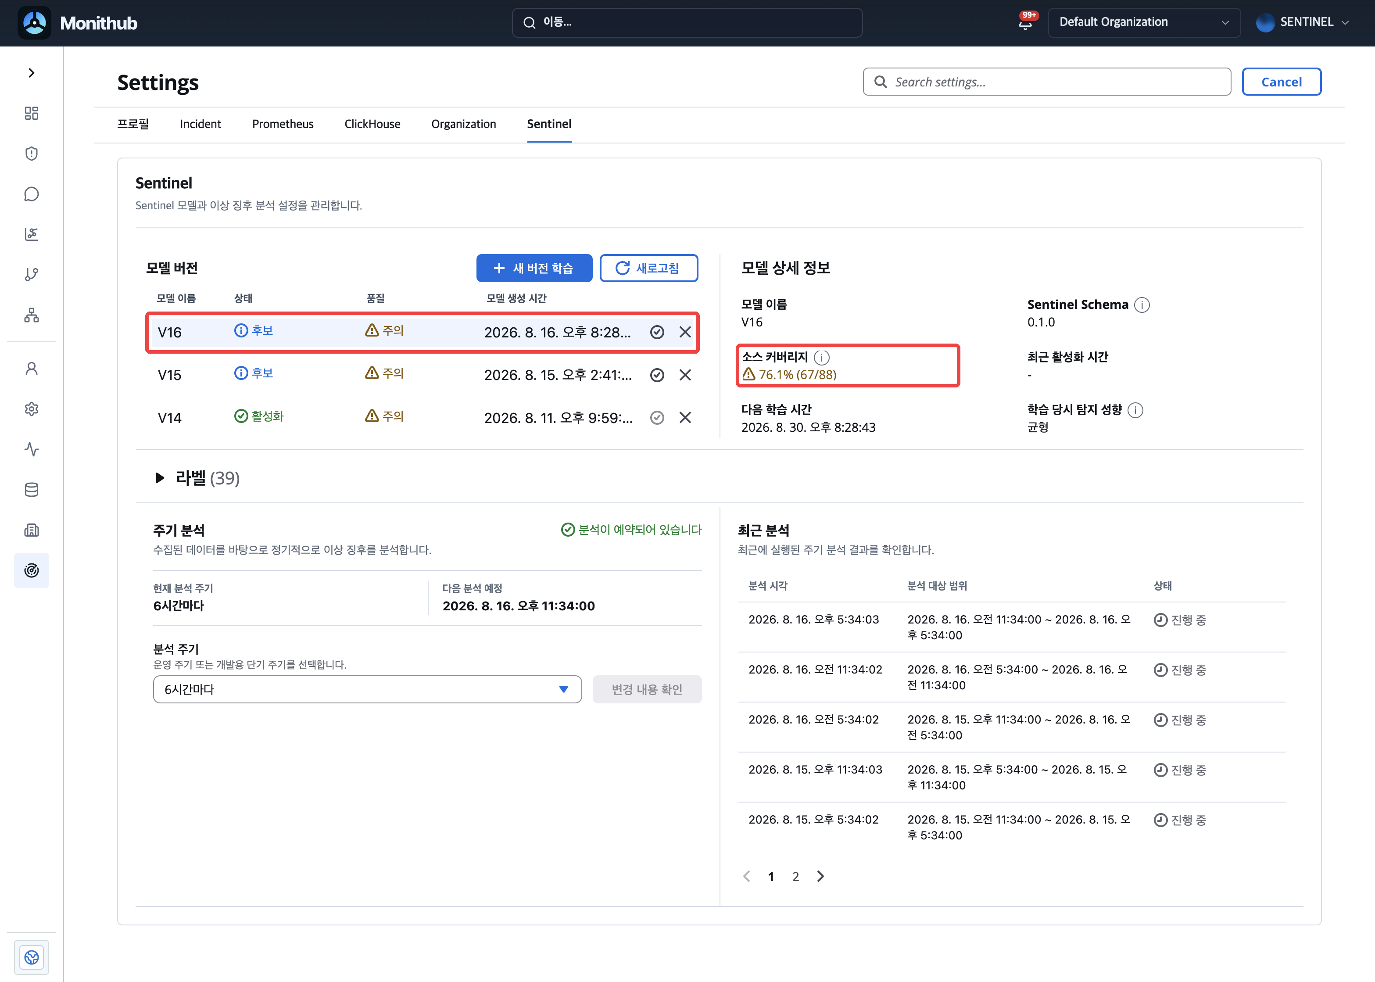Switch to the Prometheus tab
The width and height of the screenshot is (1375, 982).
[283, 124]
